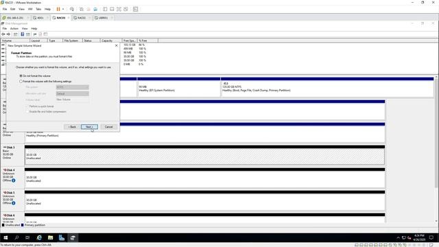Close the New Simple Volume Wizard with X

pyautogui.click(x=117, y=46)
